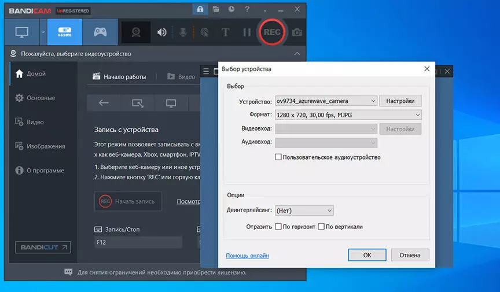Click the license message chat icon
Screen dimensions: 500x292
(x=68, y=272)
